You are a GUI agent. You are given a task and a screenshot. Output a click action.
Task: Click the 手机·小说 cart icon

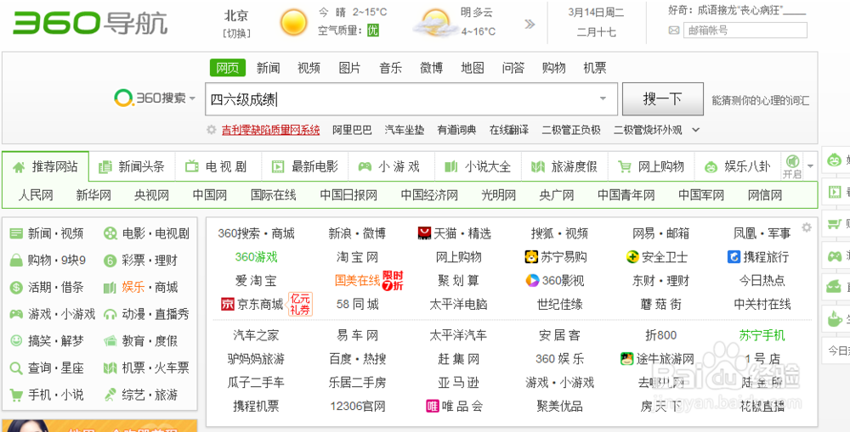16,395
